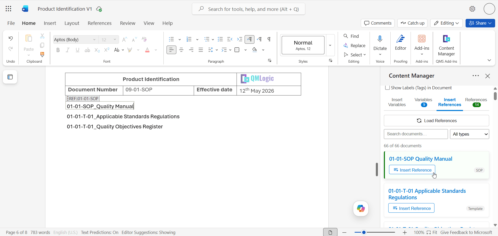Viewport: 498px width, 236px height.
Task: Click the Content Manager scrollbar thumb
Action: point(495,96)
